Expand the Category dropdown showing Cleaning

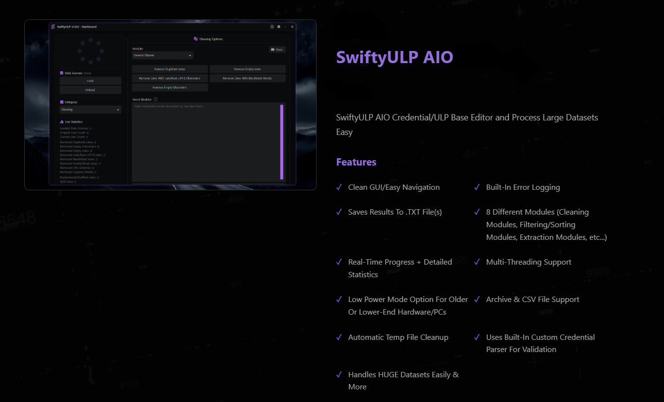click(x=90, y=110)
